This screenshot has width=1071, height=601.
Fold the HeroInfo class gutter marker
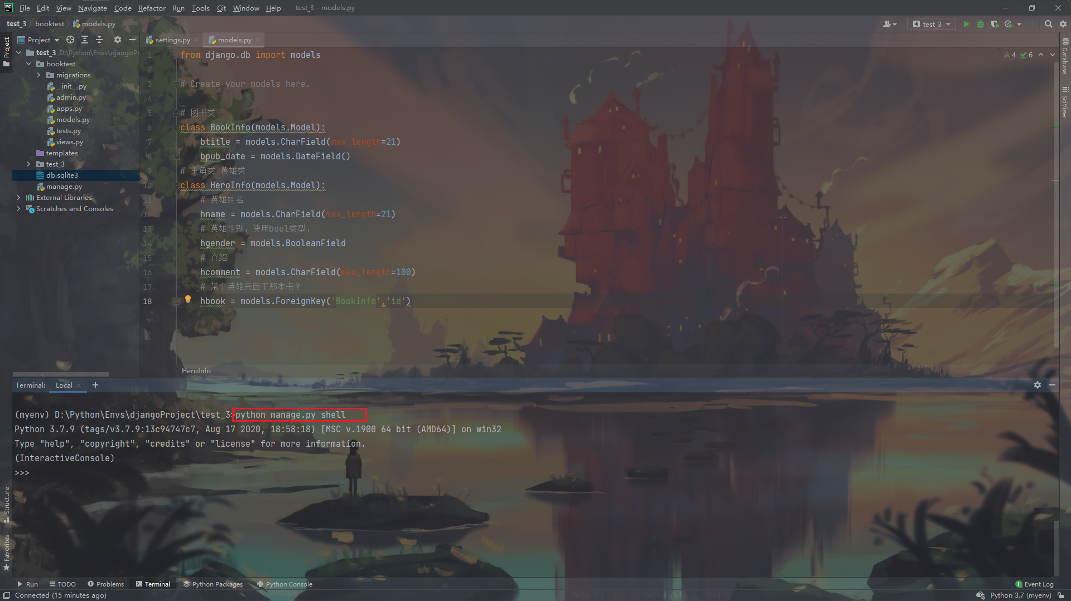pyautogui.click(x=176, y=185)
